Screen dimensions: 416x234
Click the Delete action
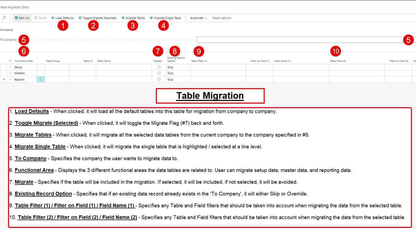[x=40, y=18]
